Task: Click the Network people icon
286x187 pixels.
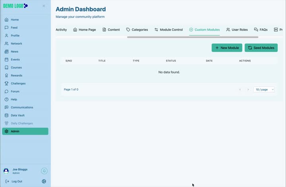Action: pos(6,44)
